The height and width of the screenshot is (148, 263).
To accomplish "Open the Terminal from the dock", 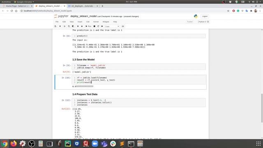I will (131, 143).
